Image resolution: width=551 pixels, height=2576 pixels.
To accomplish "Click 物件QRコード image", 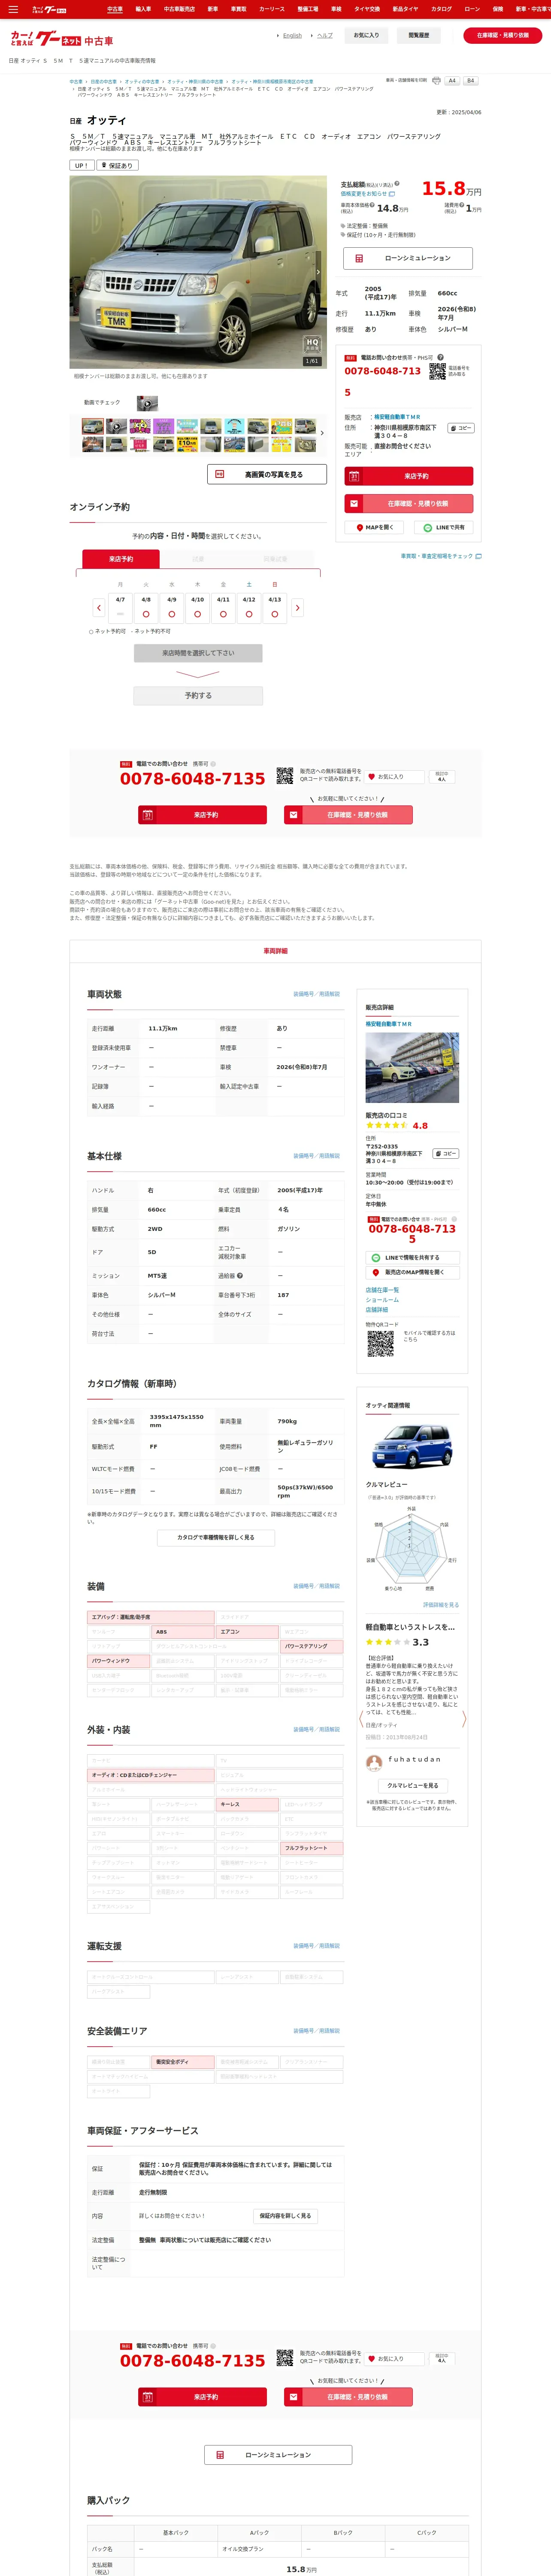I will pos(380,1343).
